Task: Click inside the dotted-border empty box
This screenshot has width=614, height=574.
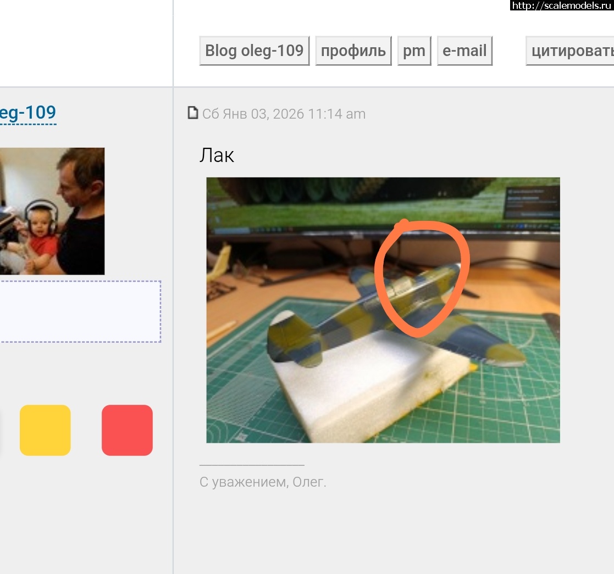Action: coord(80,311)
